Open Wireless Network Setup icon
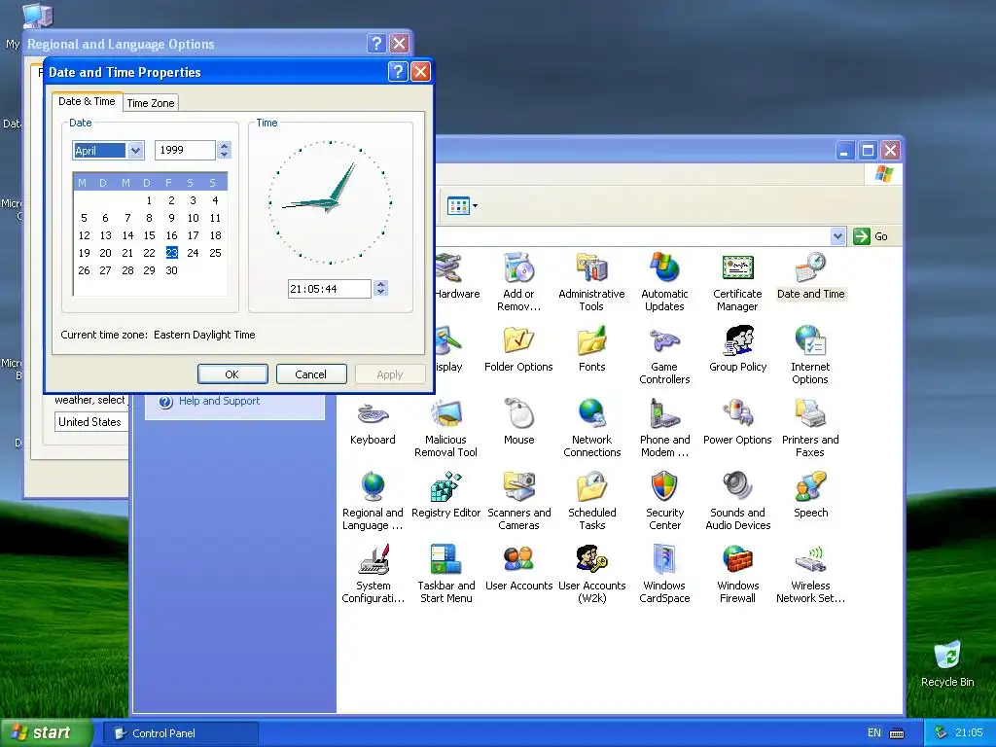This screenshot has height=747, width=996. [x=810, y=574]
